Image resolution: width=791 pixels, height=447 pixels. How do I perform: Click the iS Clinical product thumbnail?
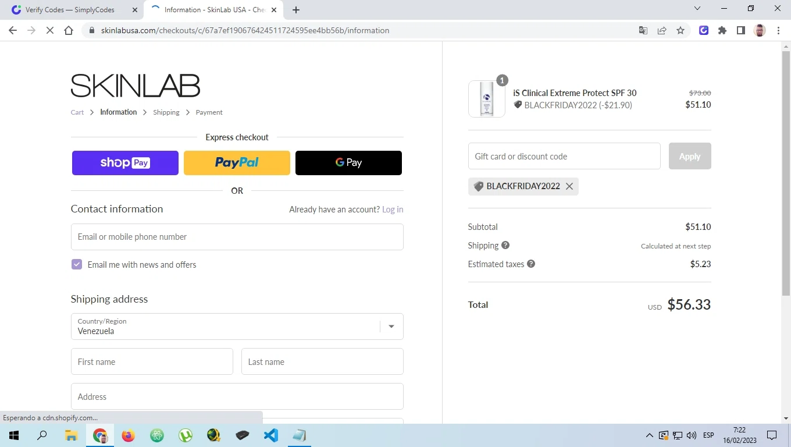[487, 99]
